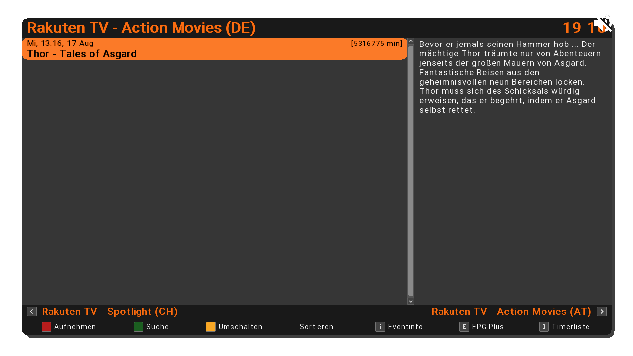
Task: Click the left arrow for previous channel
Action: coord(32,311)
